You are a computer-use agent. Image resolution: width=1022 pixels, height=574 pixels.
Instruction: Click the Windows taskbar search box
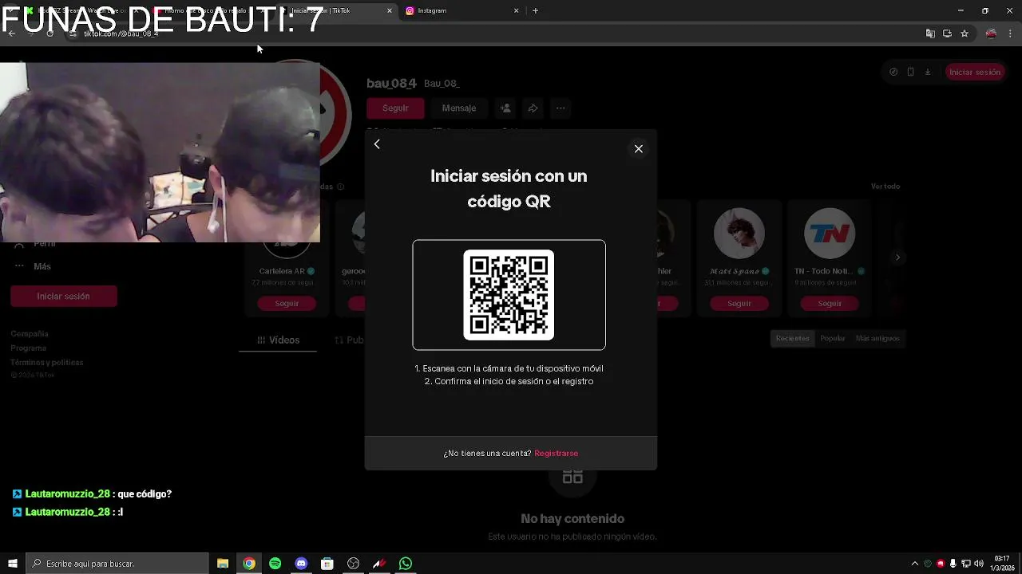[117, 564]
